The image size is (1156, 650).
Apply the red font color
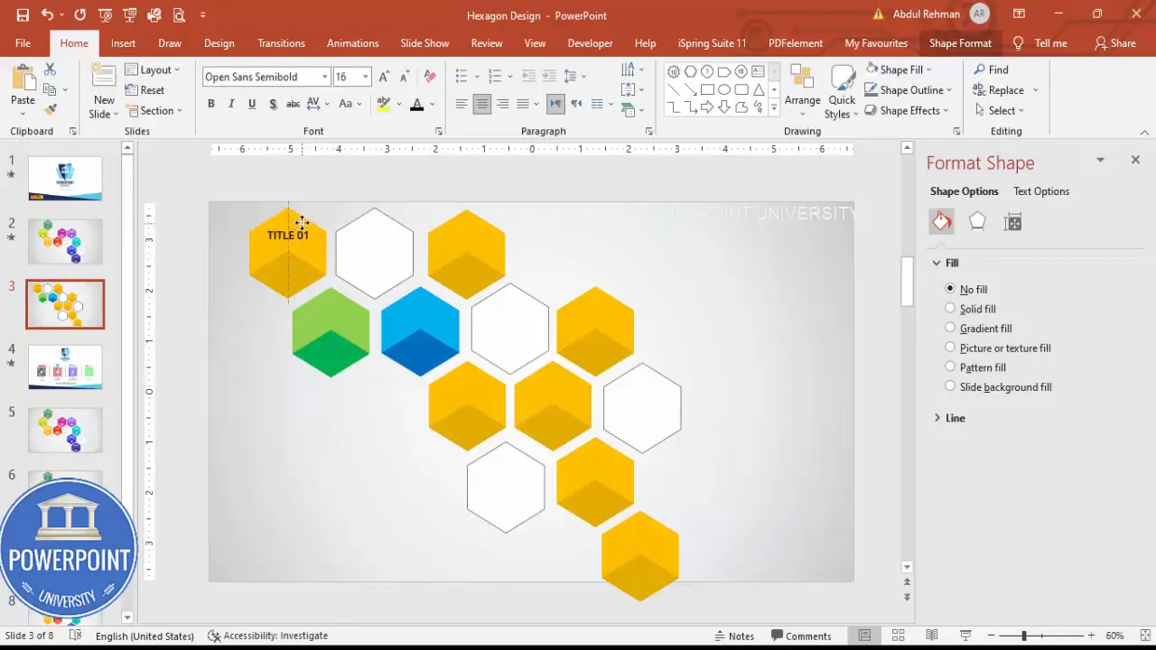coord(416,104)
